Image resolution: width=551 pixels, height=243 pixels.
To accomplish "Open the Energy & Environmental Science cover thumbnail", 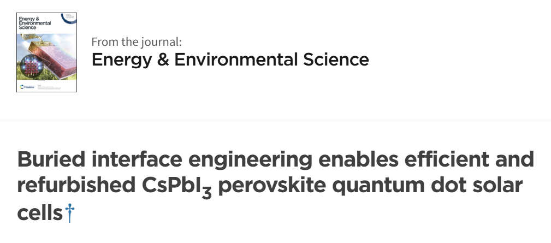I will [47, 52].
